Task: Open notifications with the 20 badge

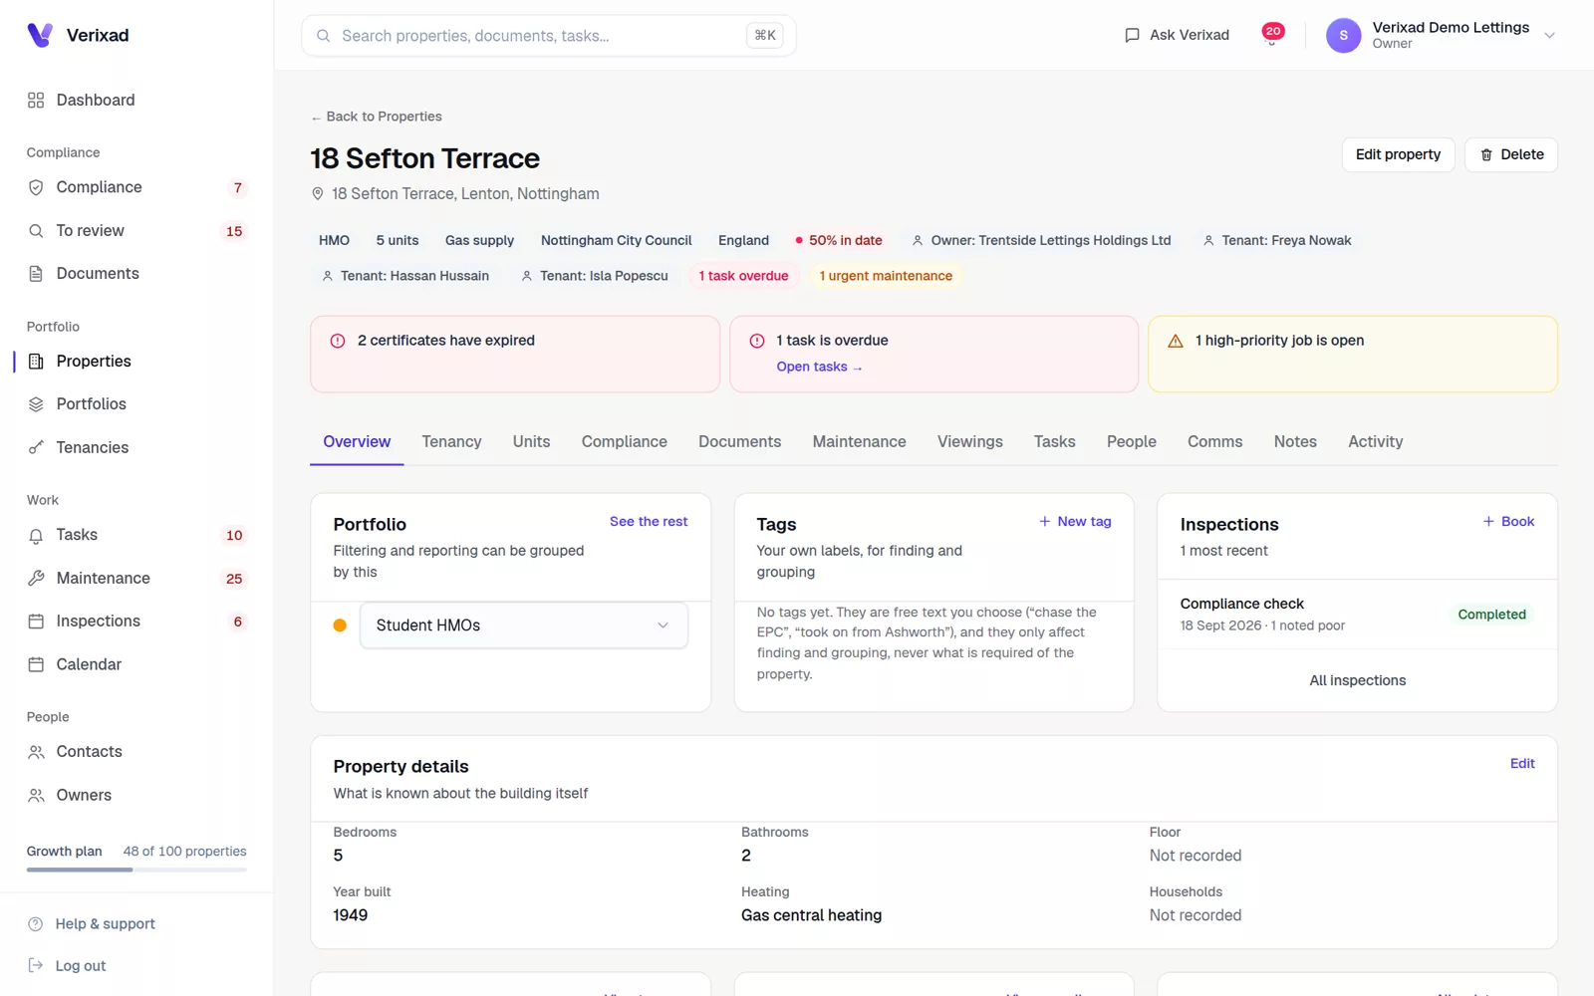Action: coord(1272,35)
